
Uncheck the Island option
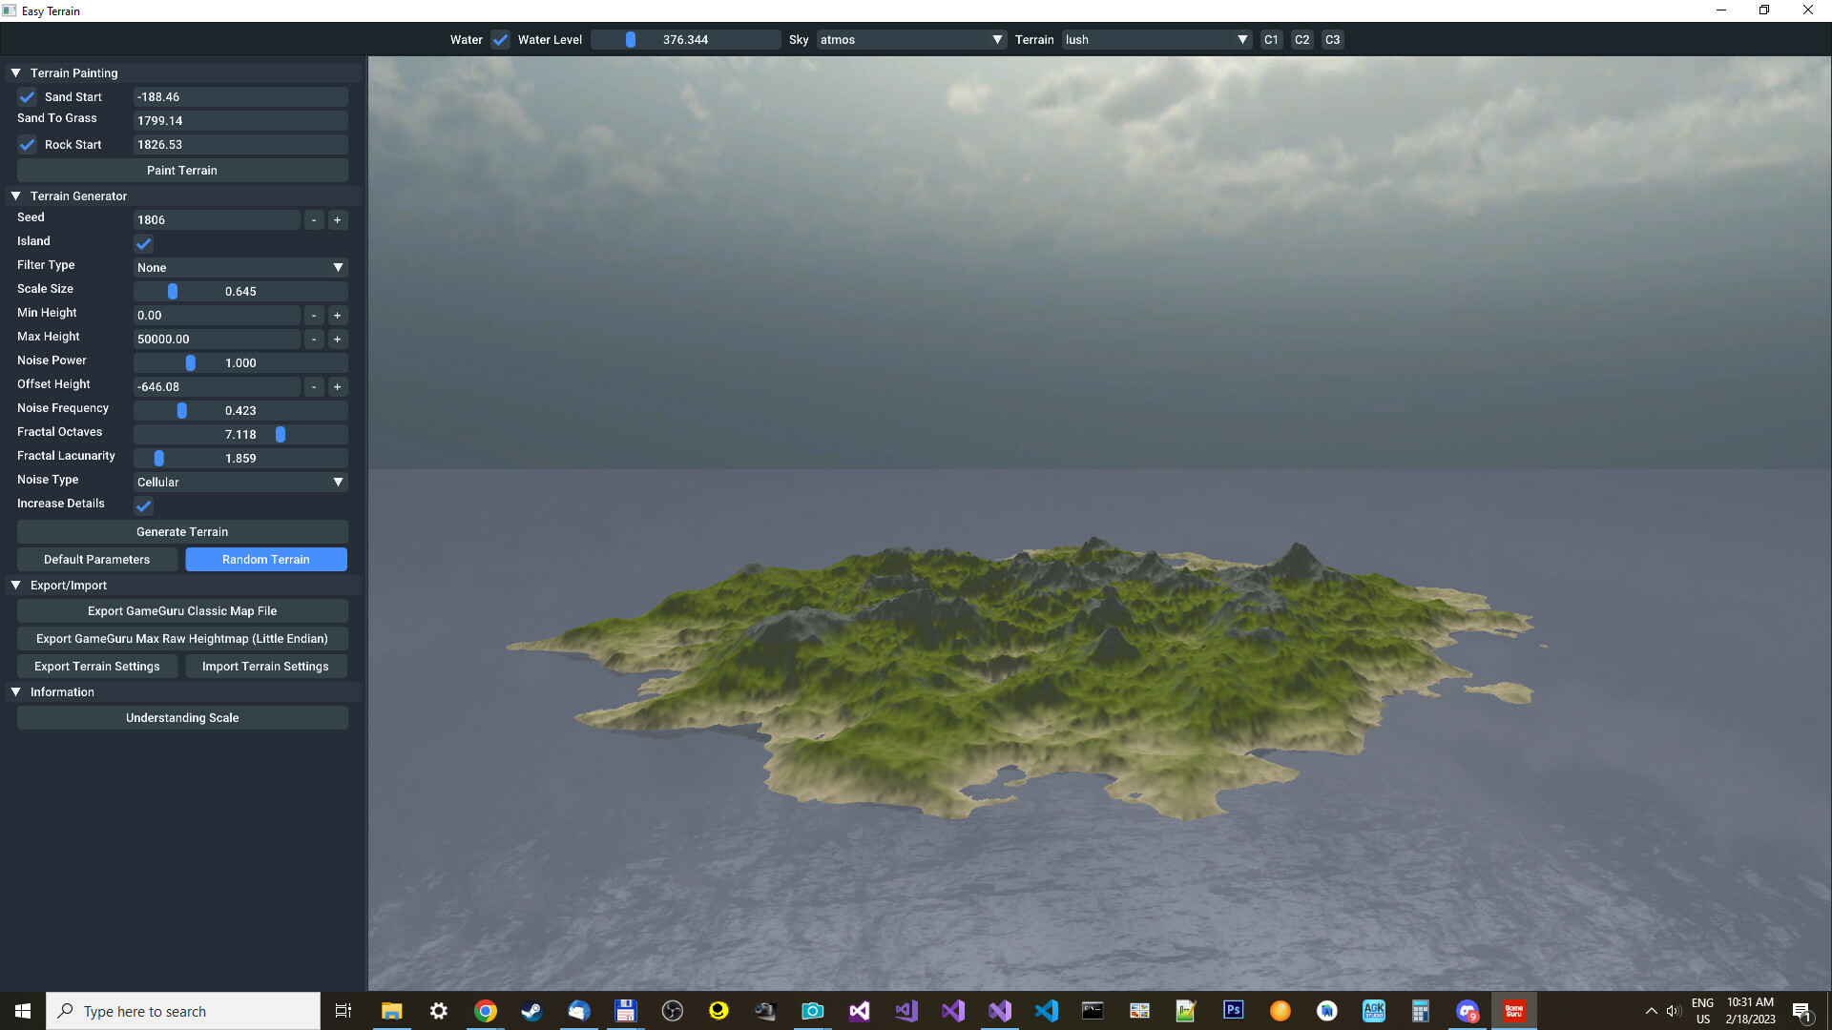coord(143,244)
